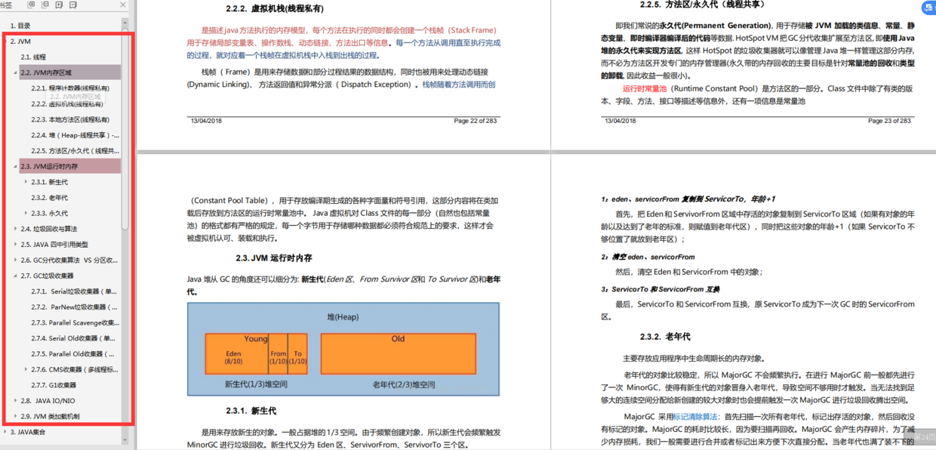Viewport: 936px width, 450px height.
Task: Expand the 2.3.3. 永久代 bookmark
Action: [26, 213]
